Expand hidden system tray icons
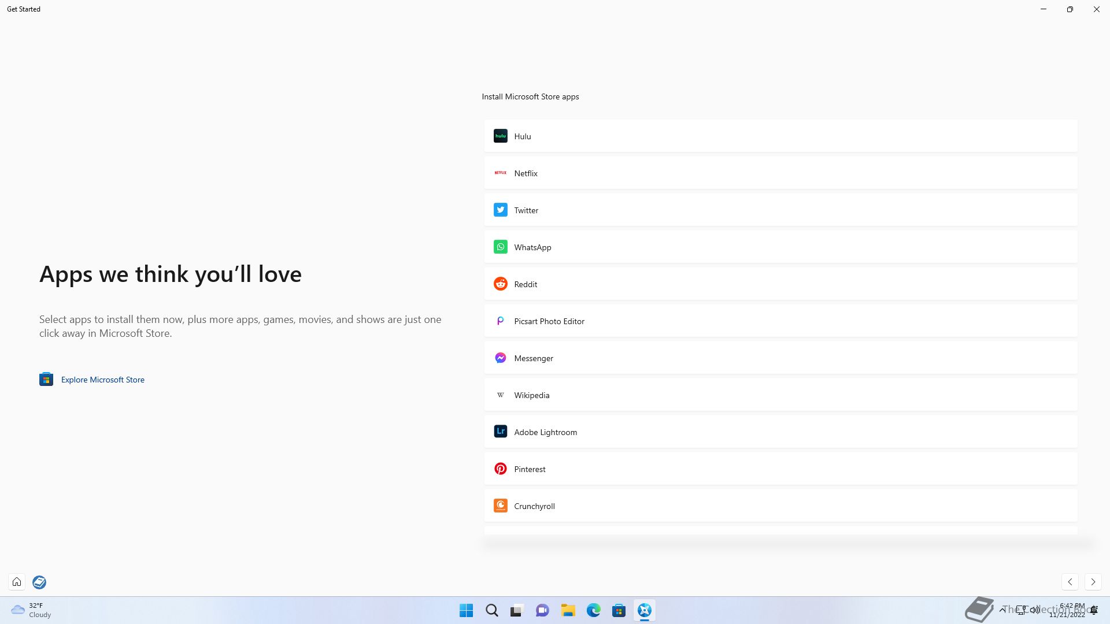Screen dimensions: 1110x624 [x=1002, y=610]
